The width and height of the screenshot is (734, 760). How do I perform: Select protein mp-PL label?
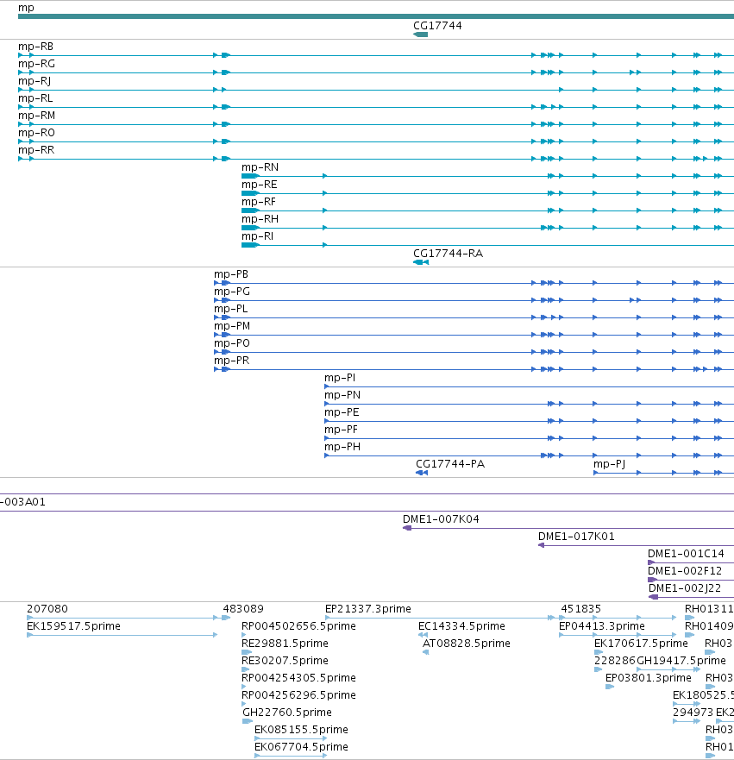click(231, 309)
